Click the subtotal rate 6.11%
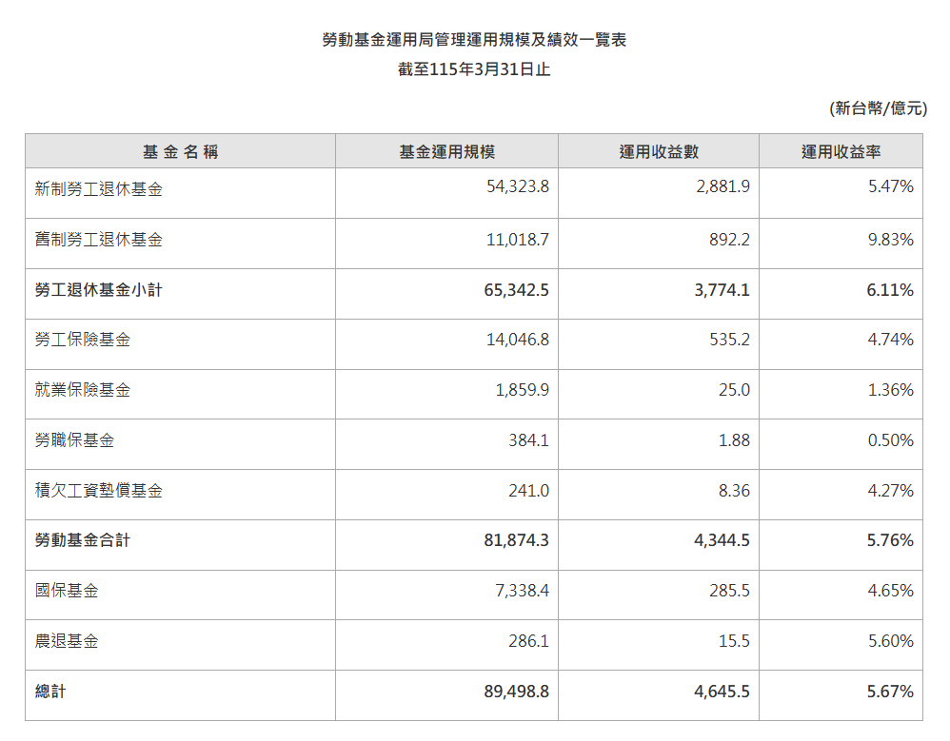Screen dimensions: 950x741 pyautogui.click(x=890, y=290)
